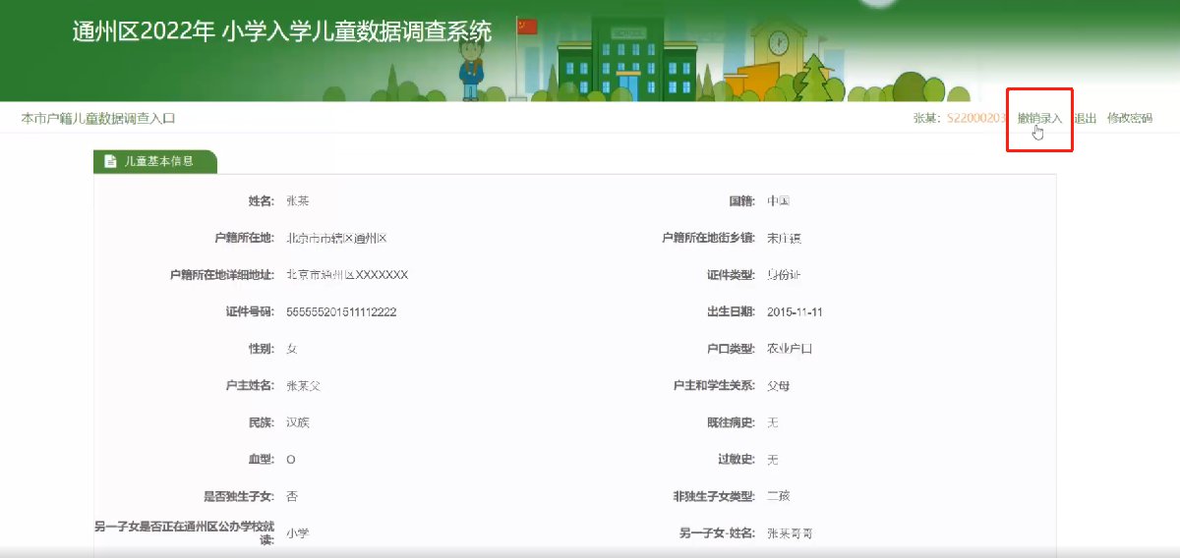This screenshot has height=558, width=1180.
Task: Click the pine tree in the banner
Action: pyautogui.click(x=813, y=79)
